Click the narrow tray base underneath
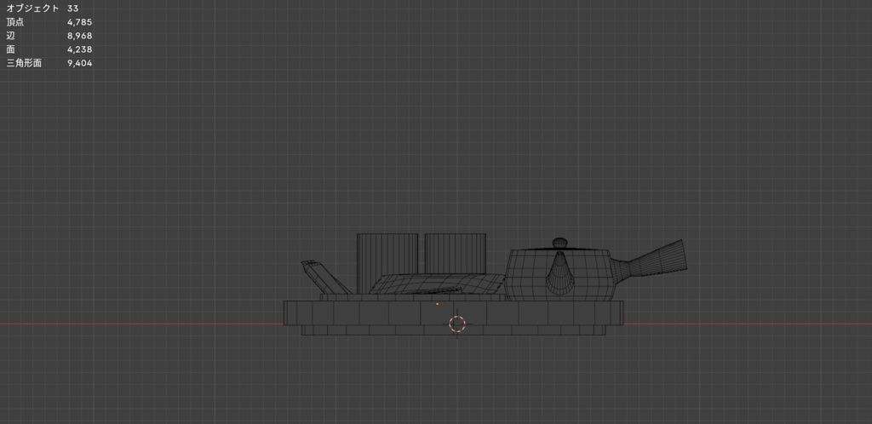The width and height of the screenshot is (872, 424). click(453, 330)
